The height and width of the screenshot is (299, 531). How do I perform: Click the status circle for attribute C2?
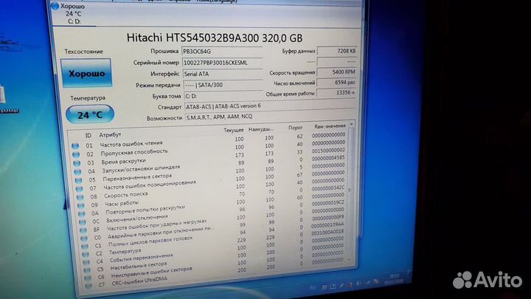point(86,254)
